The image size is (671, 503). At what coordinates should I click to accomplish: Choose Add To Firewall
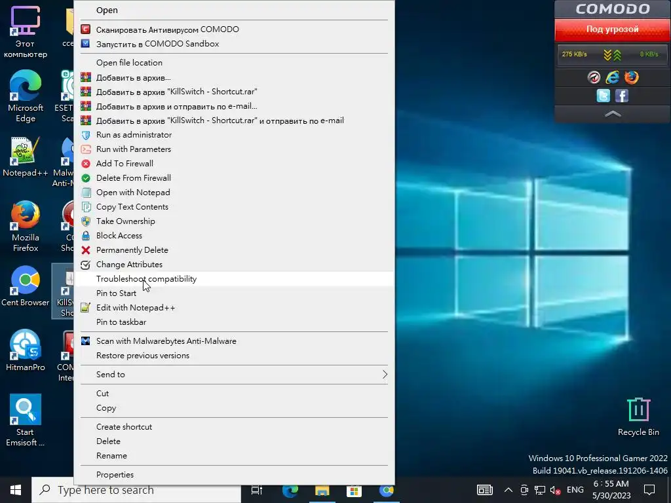[234, 163]
